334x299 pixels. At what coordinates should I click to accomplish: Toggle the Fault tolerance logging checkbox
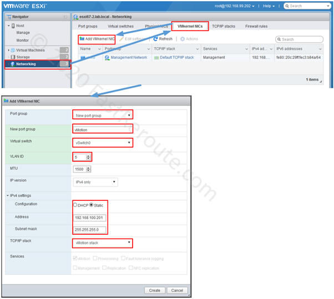click(x=123, y=258)
